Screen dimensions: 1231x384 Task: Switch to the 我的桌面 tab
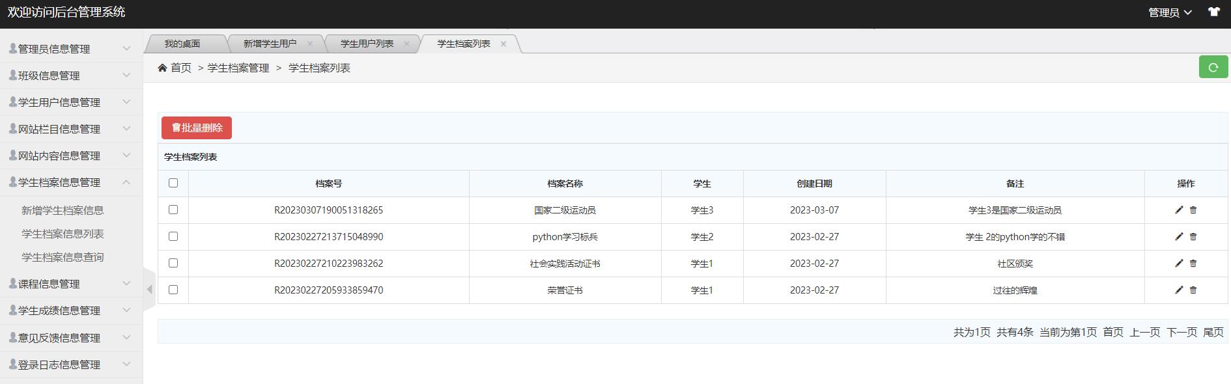click(182, 44)
